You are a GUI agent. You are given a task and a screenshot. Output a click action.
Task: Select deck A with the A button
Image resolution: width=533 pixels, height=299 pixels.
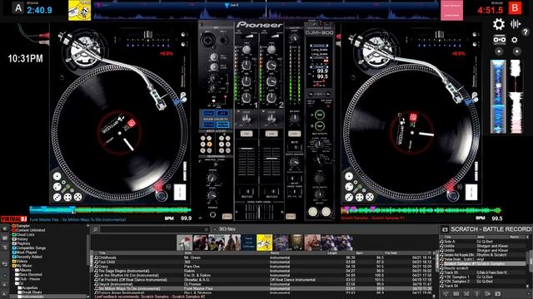[18, 8]
